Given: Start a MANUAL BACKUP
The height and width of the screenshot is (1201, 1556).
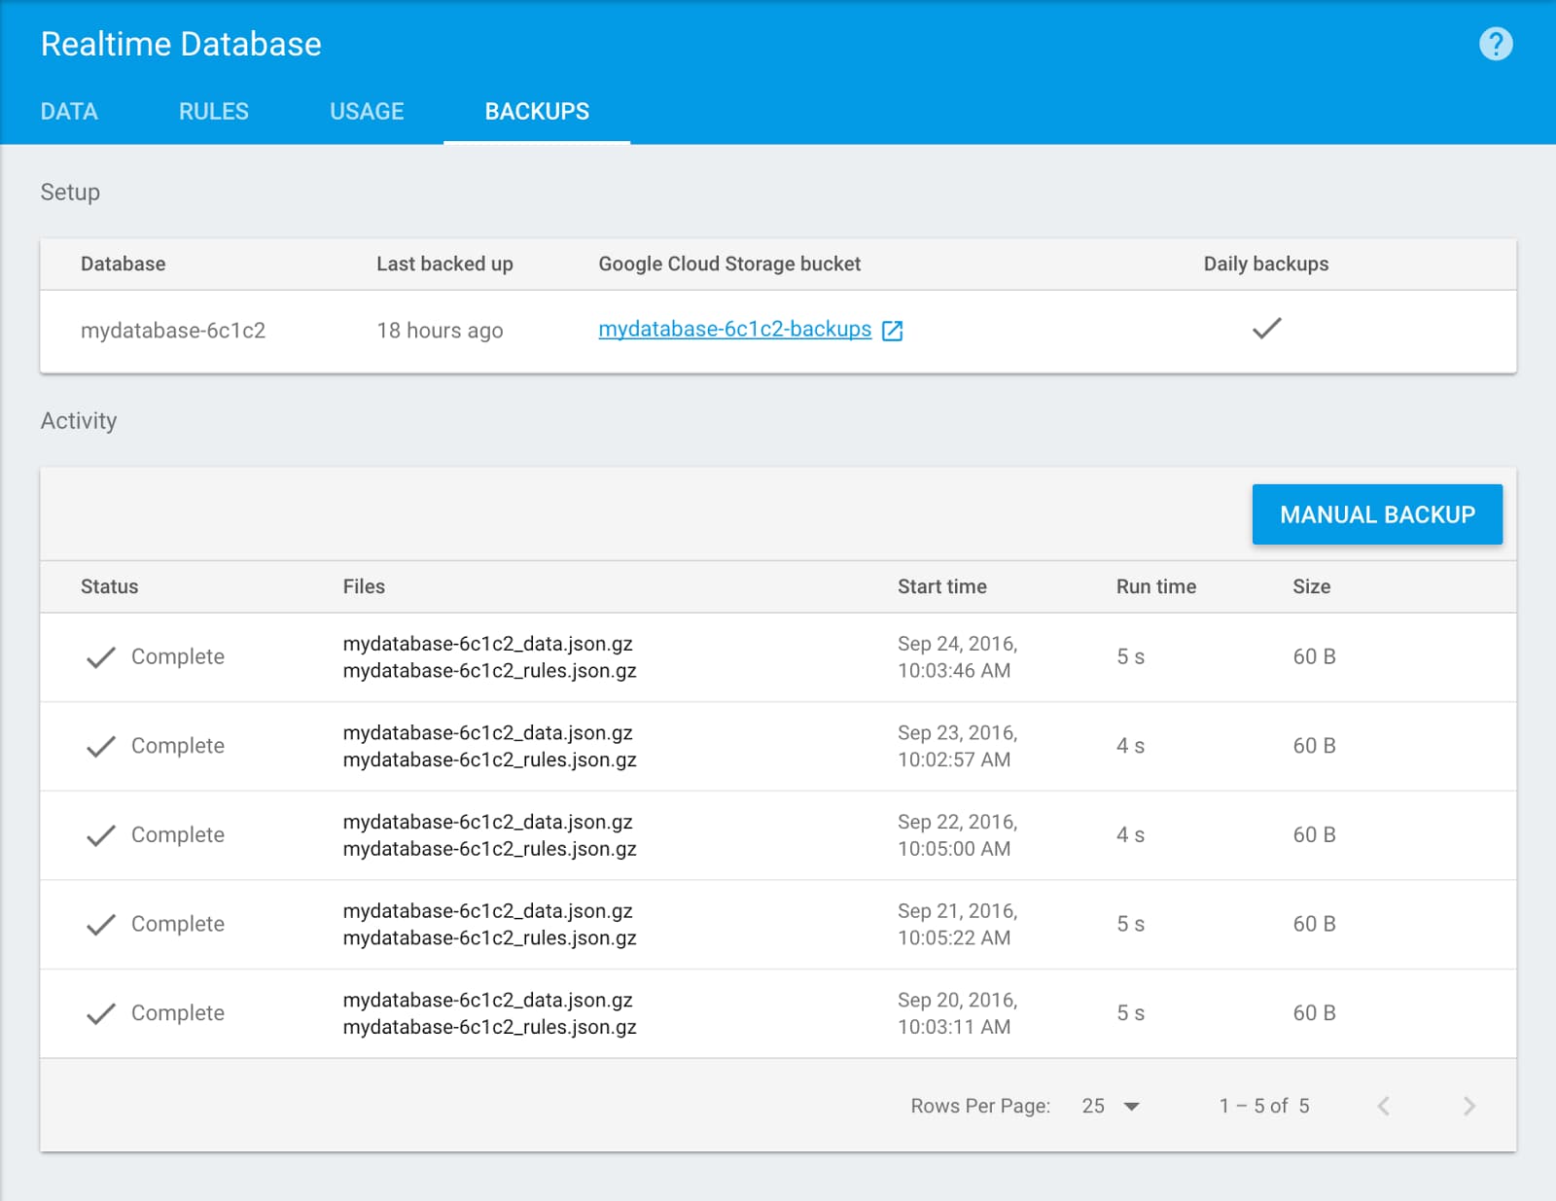Looking at the screenshot, I should (x=1377, y=514).
